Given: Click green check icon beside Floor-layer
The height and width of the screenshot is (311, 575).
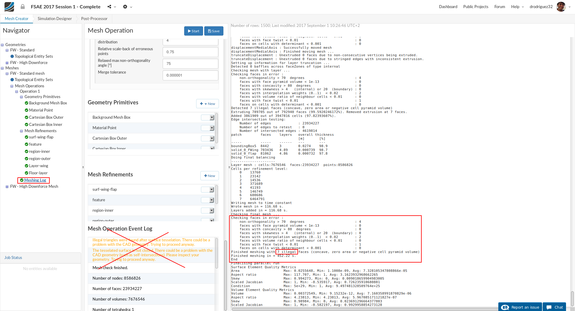Looking at the screenshot, I should [x=26, y=173].
